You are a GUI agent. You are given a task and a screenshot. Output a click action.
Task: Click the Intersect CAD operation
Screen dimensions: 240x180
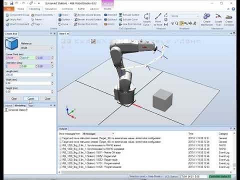pyautogui.click(x=110, y=15)
